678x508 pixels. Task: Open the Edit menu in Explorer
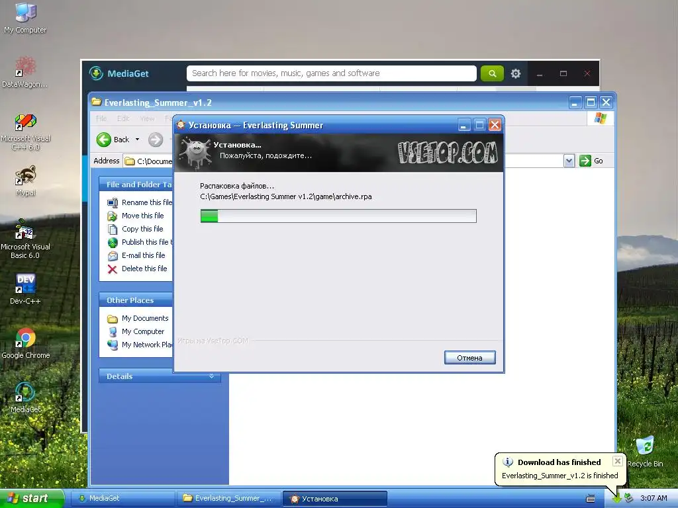pos(123,118)
